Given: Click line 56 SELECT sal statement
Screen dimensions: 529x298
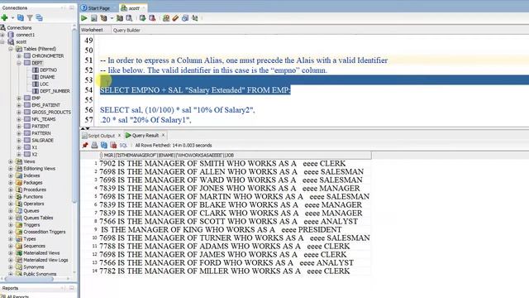Looking at the screenshot, I should tap(178, 110).
